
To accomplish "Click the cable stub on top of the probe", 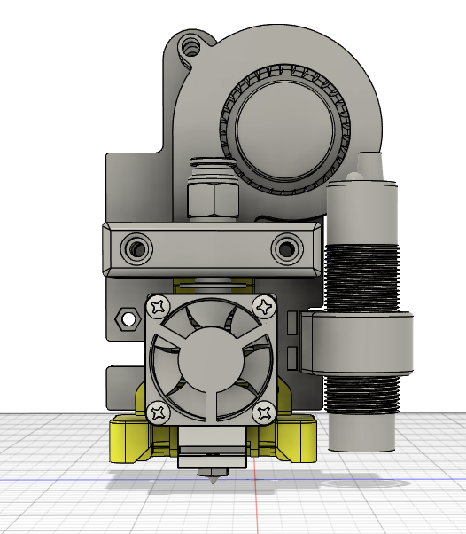I will point(369,166).
